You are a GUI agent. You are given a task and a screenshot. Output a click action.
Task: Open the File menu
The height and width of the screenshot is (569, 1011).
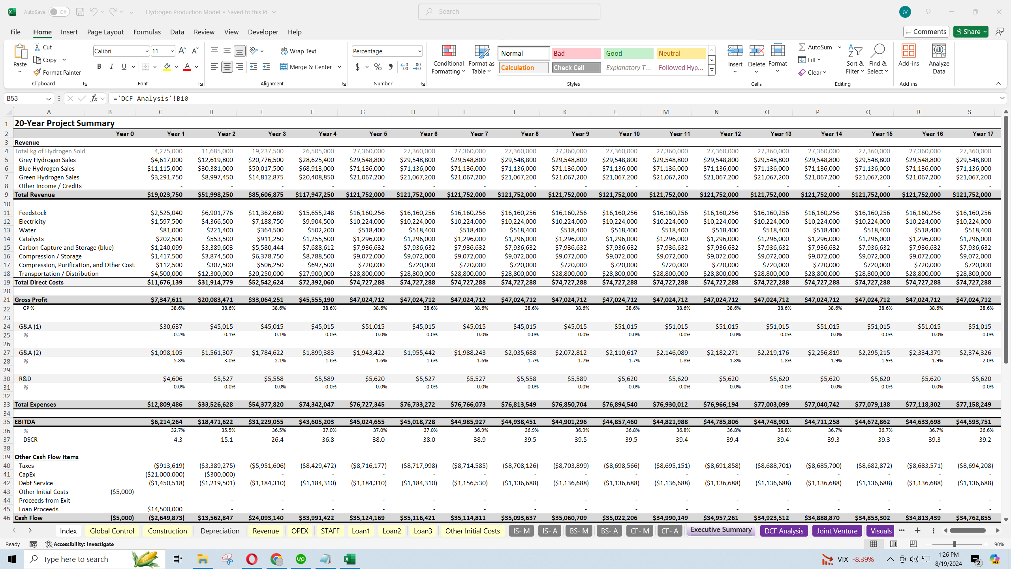(x=15, y=32)
